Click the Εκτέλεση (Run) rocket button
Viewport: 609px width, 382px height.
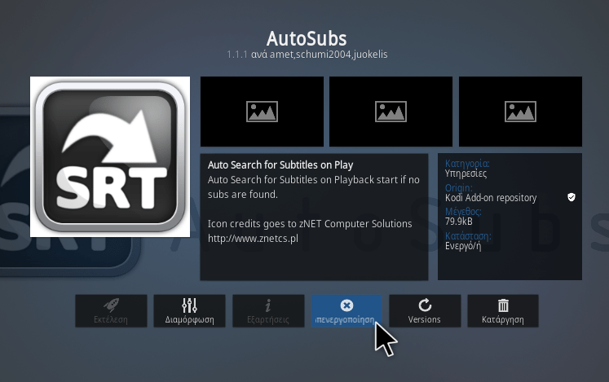pos(111,310)
